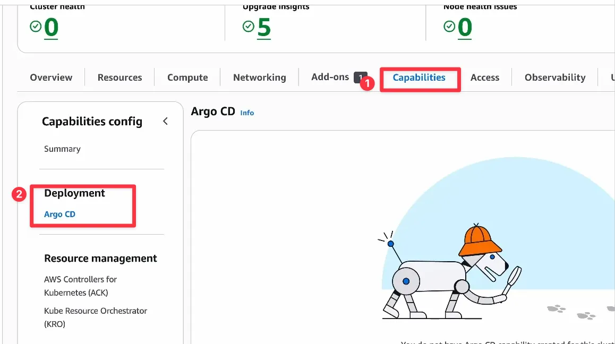Image resolution: width=615 pixels, height=344 pixels.
Task: Open Kube Resource Orchestrator (KRO)
Action: coord(95,317)
